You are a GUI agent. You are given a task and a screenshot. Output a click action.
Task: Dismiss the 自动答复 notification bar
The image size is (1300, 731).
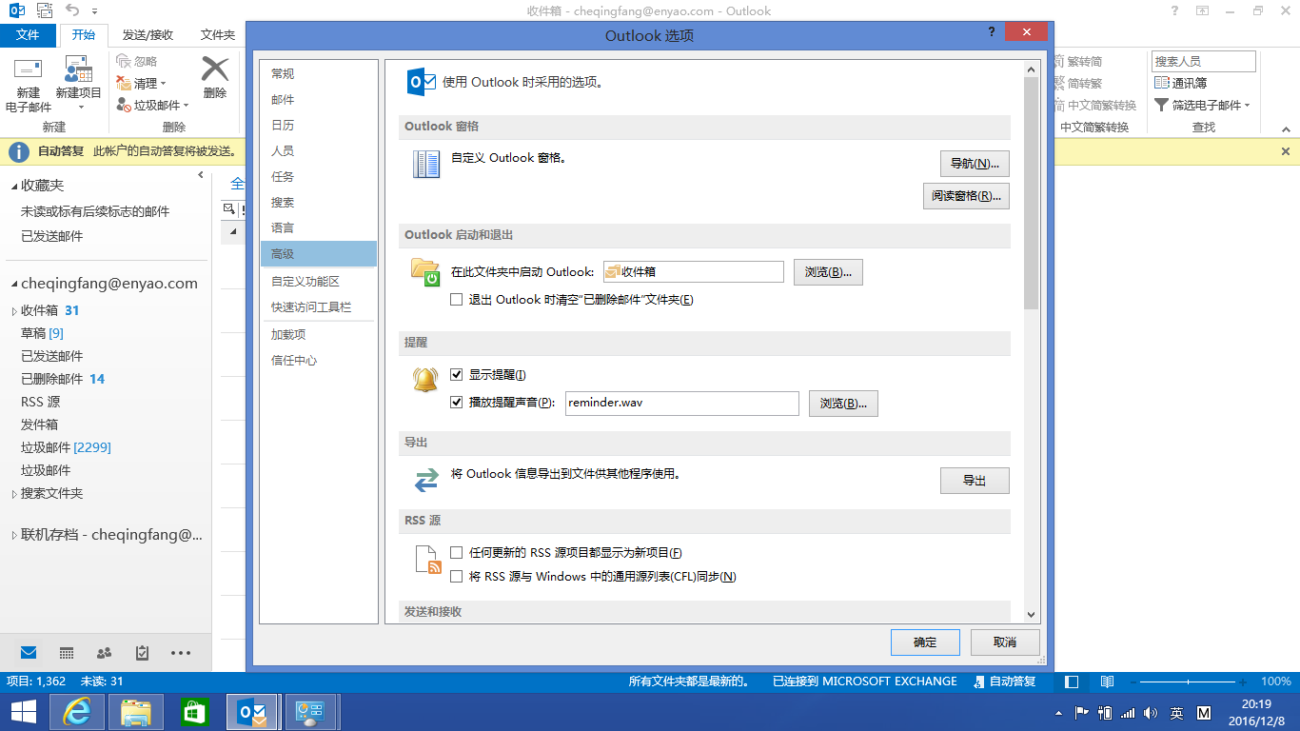tap(1286, 151)
